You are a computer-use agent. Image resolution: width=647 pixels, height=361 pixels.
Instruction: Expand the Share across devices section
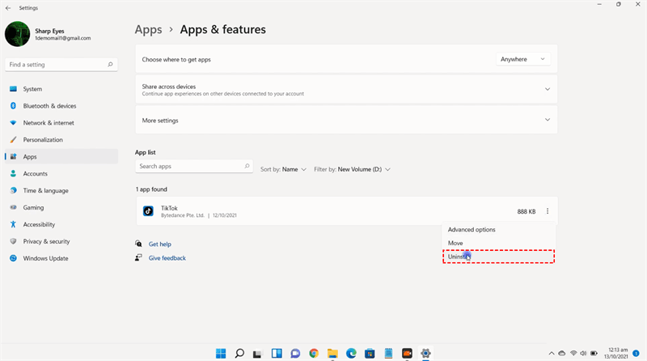tap(547, 89)
